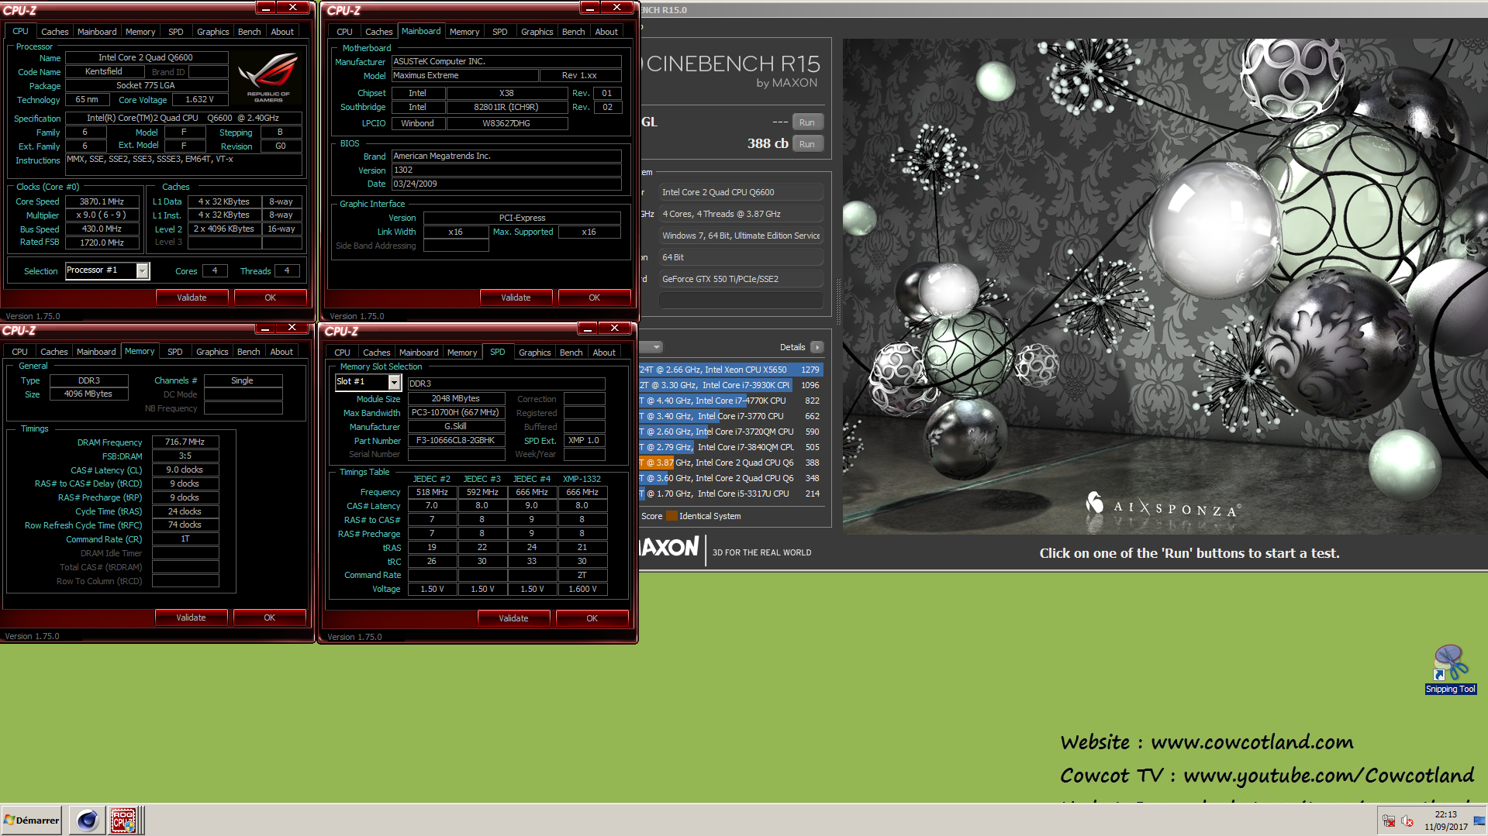Select Caches tab in SPD window
The width and height of the screenshot is (1488, 836).
point(376,353)
